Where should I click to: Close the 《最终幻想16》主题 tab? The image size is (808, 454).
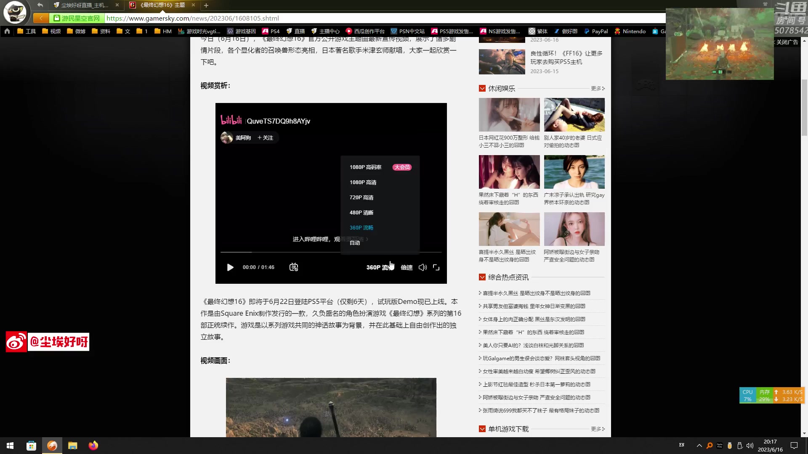pos(193,5)
